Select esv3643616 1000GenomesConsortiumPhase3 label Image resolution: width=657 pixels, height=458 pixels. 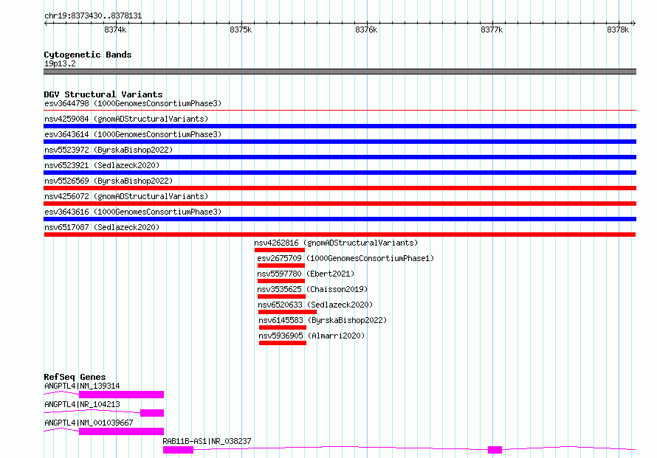click(x=133, y=212)
